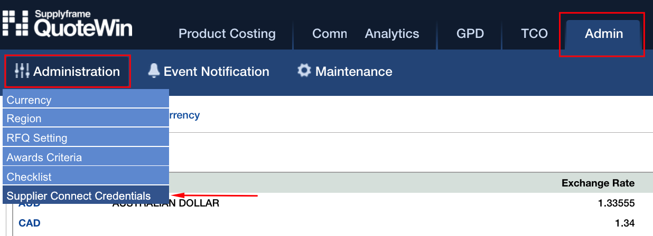Open the Admin tab
The image size is (653, 236).
604,34
